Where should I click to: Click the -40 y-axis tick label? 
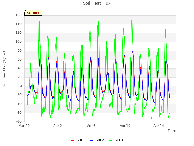19,104
